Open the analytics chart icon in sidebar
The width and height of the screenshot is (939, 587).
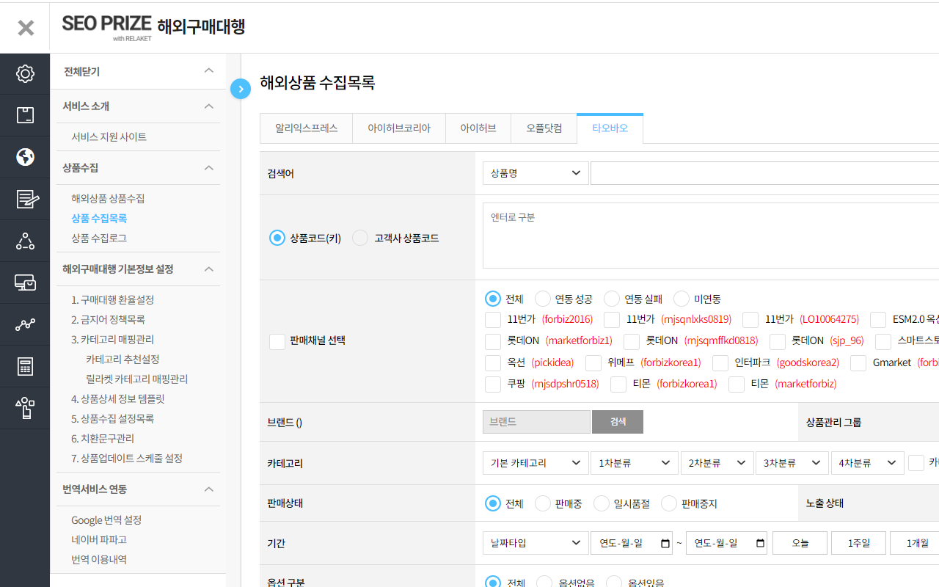click(x=25, y=324)
